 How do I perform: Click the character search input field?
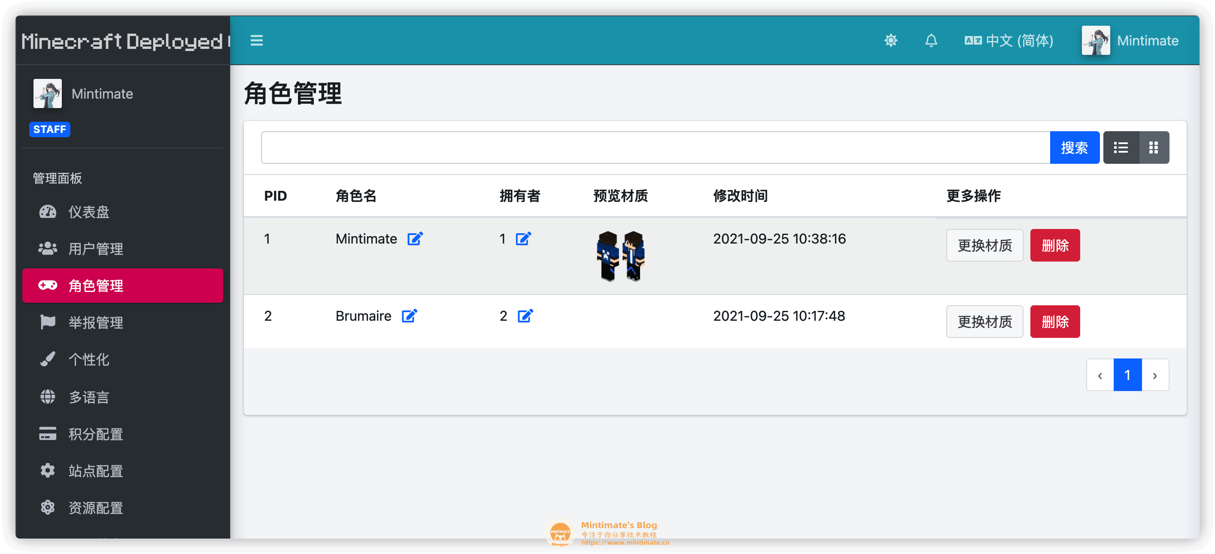coord(655,148)
